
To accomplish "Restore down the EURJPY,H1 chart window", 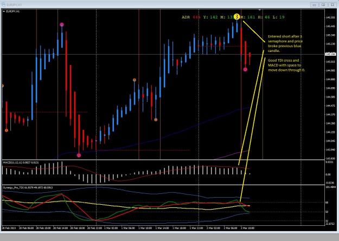I will [323, 5].
